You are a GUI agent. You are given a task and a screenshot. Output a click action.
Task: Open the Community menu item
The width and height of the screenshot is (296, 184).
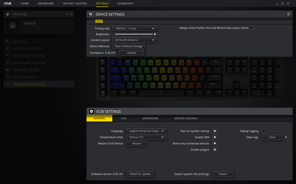point(125,4)
